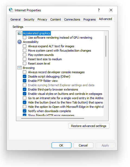Check Go to an intranet site option
Screen dimensions: 130x167
click(25, 98)
